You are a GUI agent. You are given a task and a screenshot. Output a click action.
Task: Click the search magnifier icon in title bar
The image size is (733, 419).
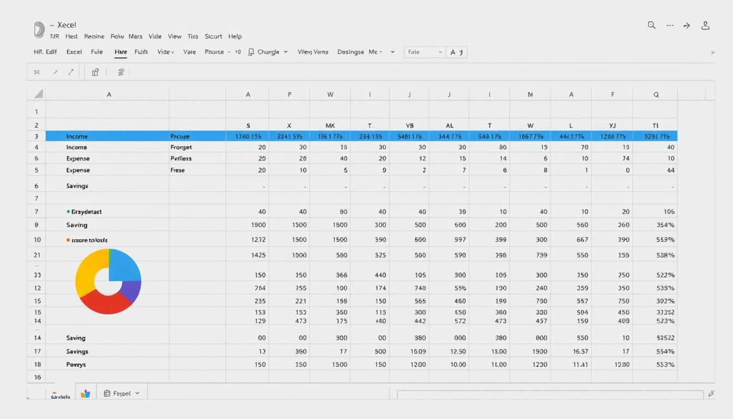pyautogui.click(x=651, y=25)
